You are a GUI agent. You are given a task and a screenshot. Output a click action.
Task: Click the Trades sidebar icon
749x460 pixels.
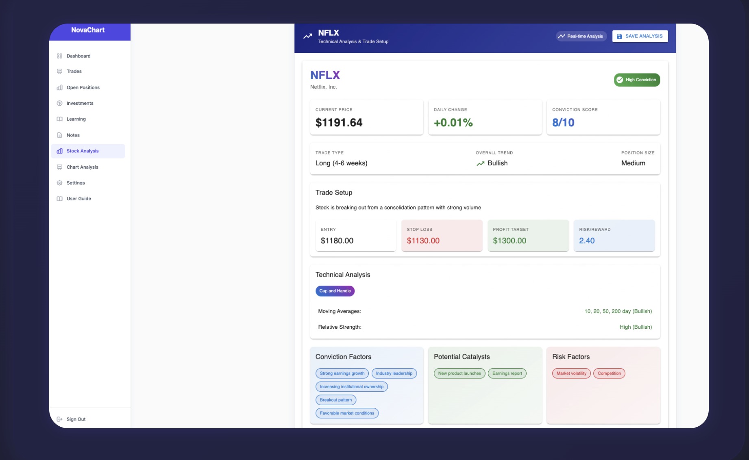59,72
